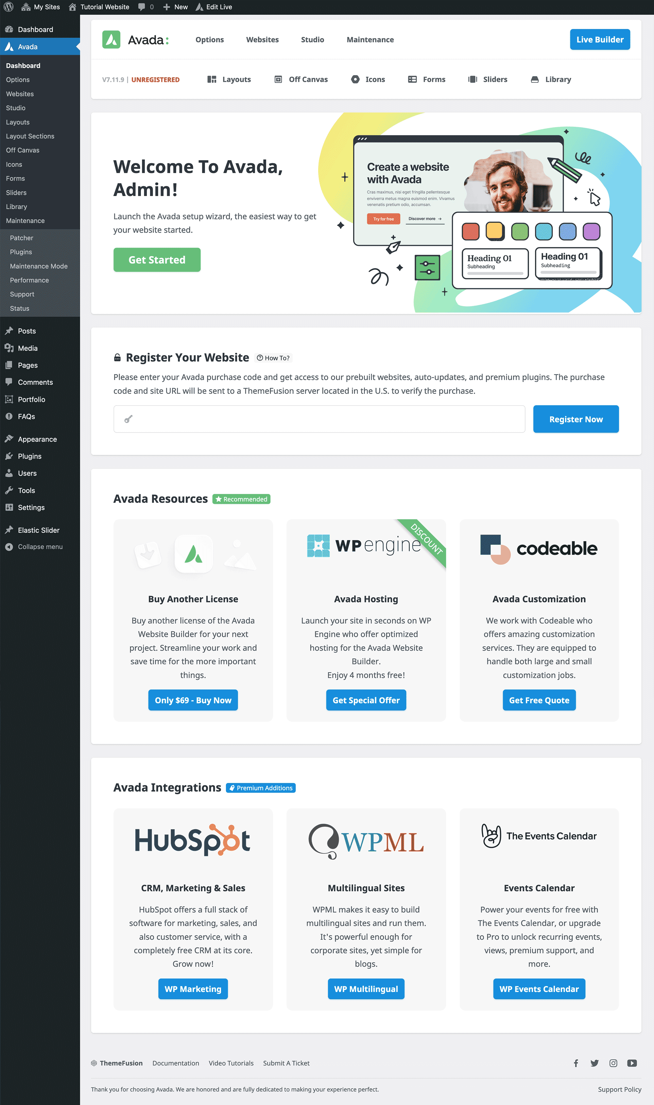Open the Tools sidebar menu

(40, 490)
